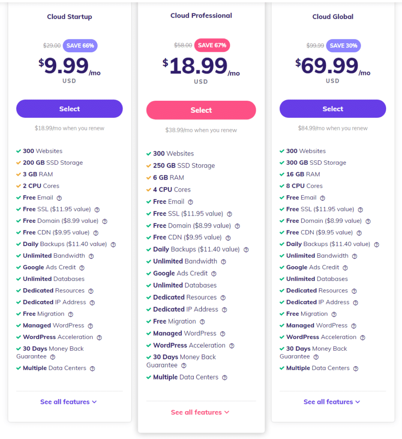This screenshot has height=439, width=402.
Task: Click the Daily Backups help icon under Cloud Startup
Action: 113,244
